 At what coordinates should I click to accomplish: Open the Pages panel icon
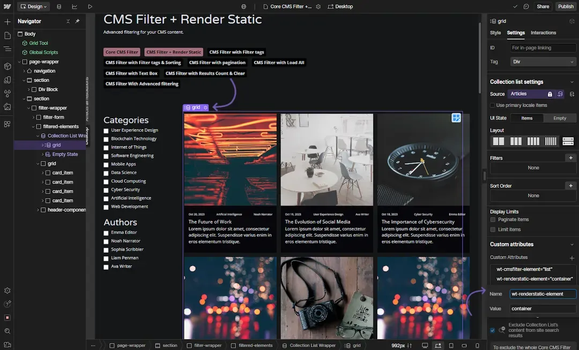[7, 35]
